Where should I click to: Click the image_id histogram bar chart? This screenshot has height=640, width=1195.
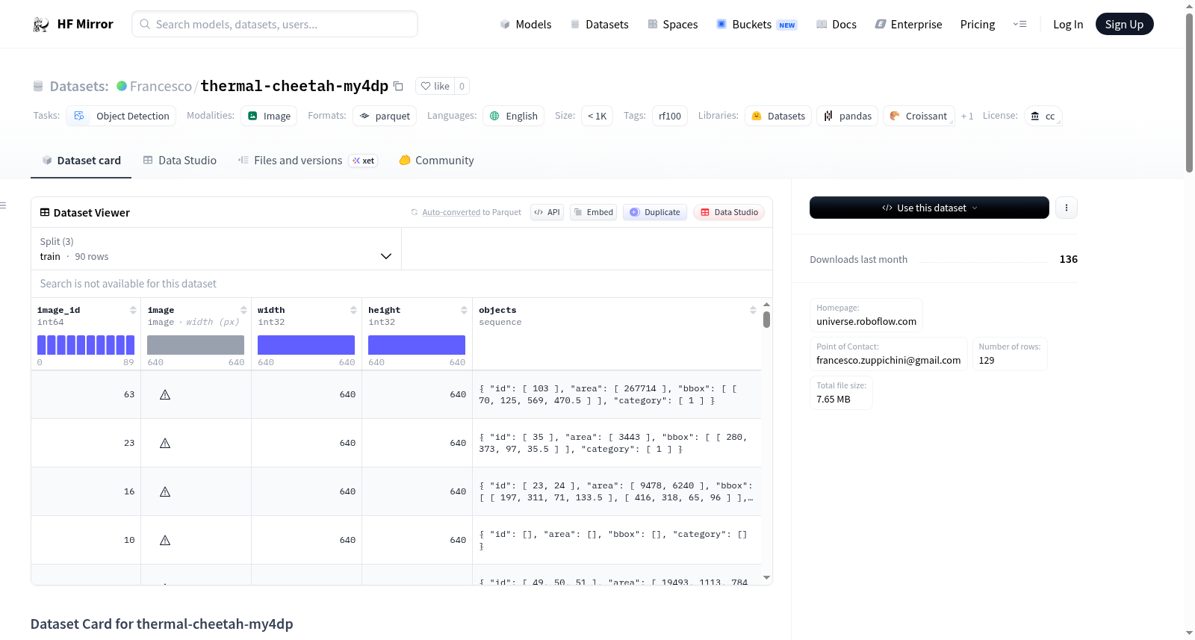pyautogui.click(x=86, y=345)
